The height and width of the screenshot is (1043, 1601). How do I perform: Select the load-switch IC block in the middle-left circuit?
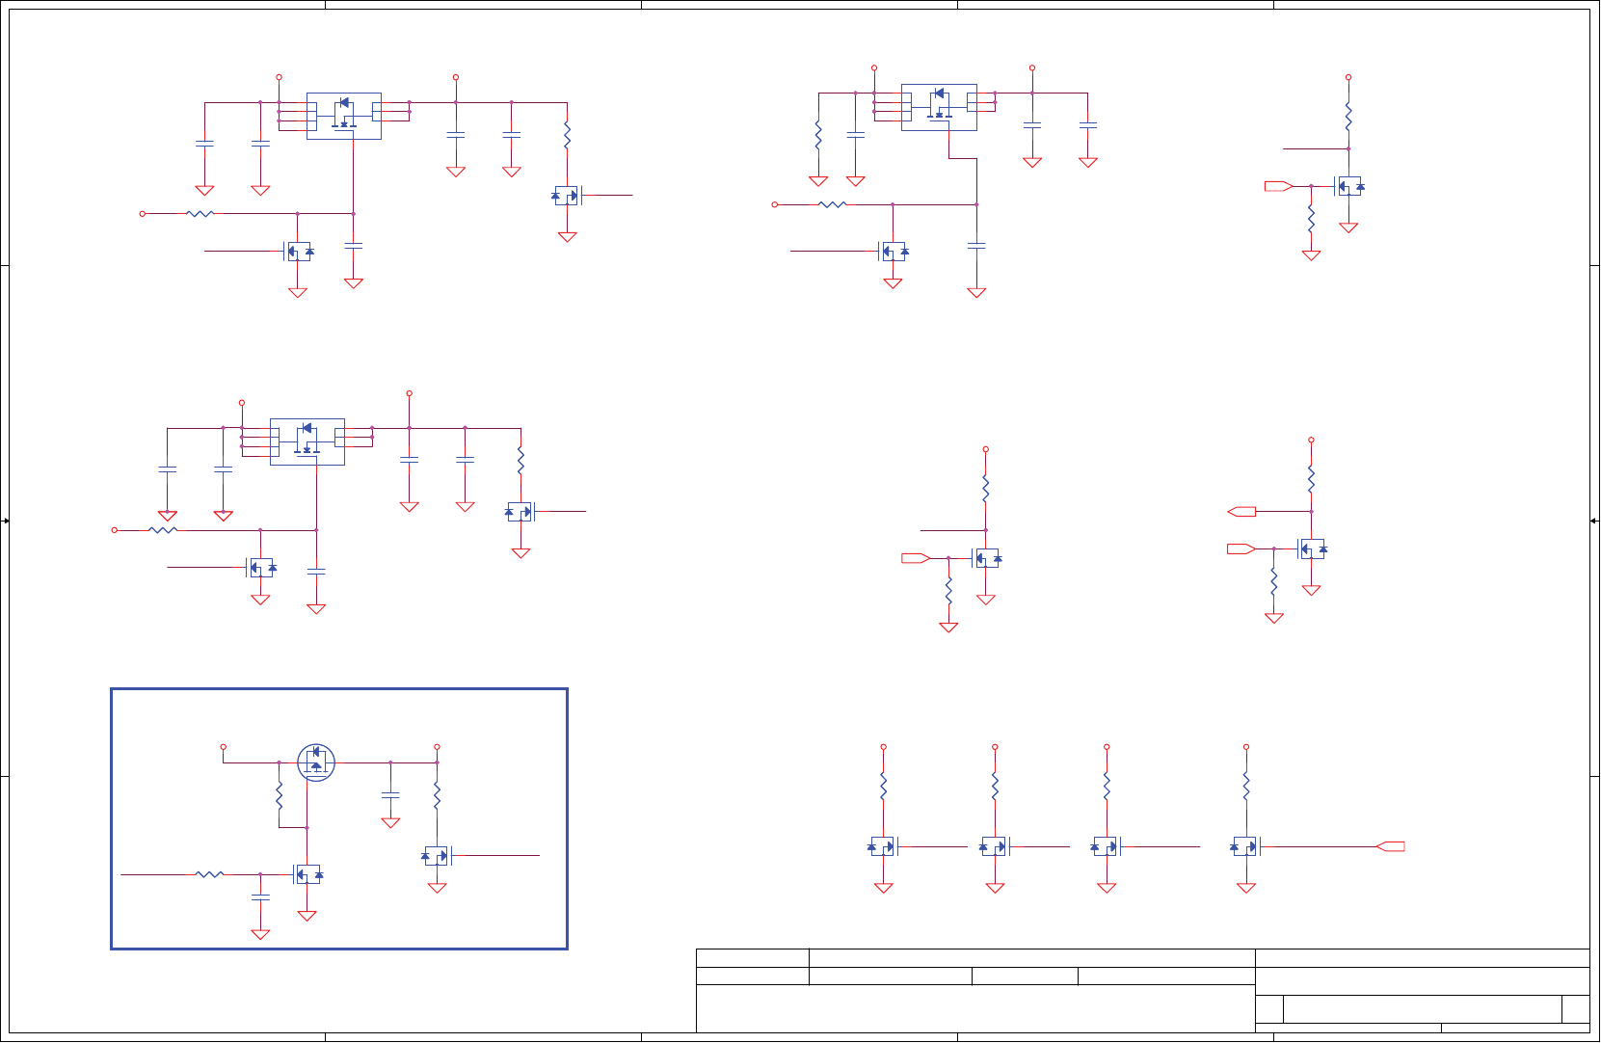pos(307,441)
